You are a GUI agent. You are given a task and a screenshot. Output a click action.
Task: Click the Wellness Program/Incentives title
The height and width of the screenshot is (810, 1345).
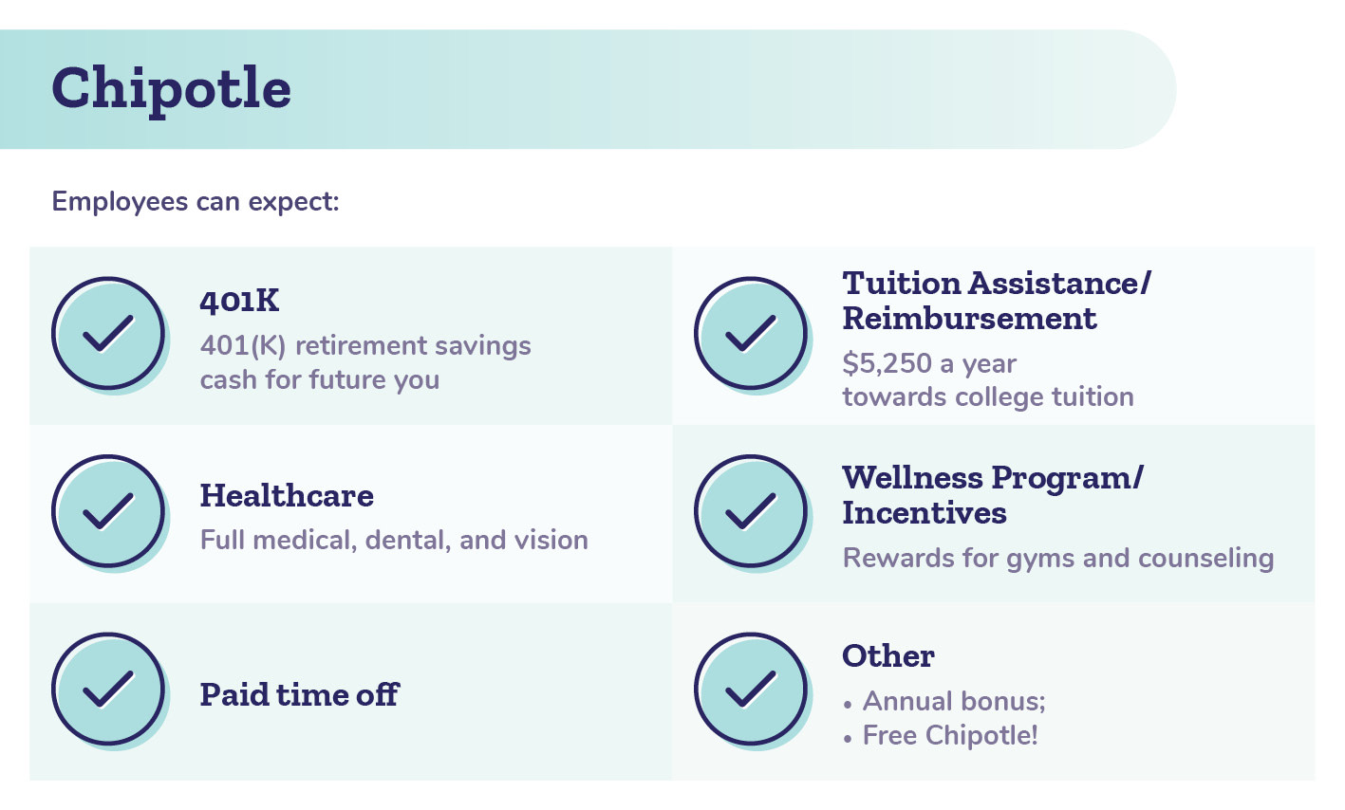point(993,495)
